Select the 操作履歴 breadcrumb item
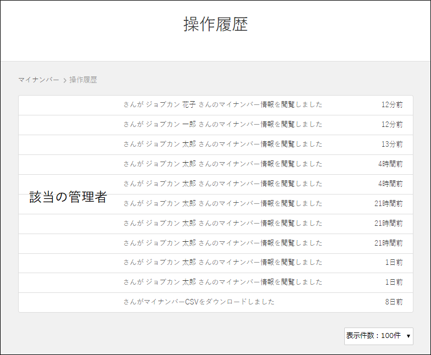Image resolution: width=431 pixels, height=355 pixels. click(83, 80)
